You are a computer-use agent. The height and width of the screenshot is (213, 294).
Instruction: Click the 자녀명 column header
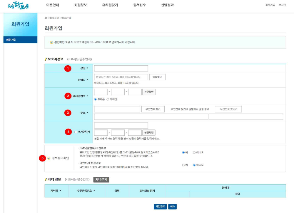tap(57, 191)
